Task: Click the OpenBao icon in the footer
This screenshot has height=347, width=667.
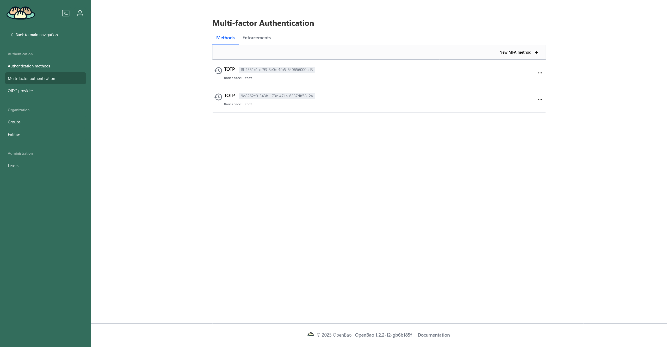Action: click(311, 335)
